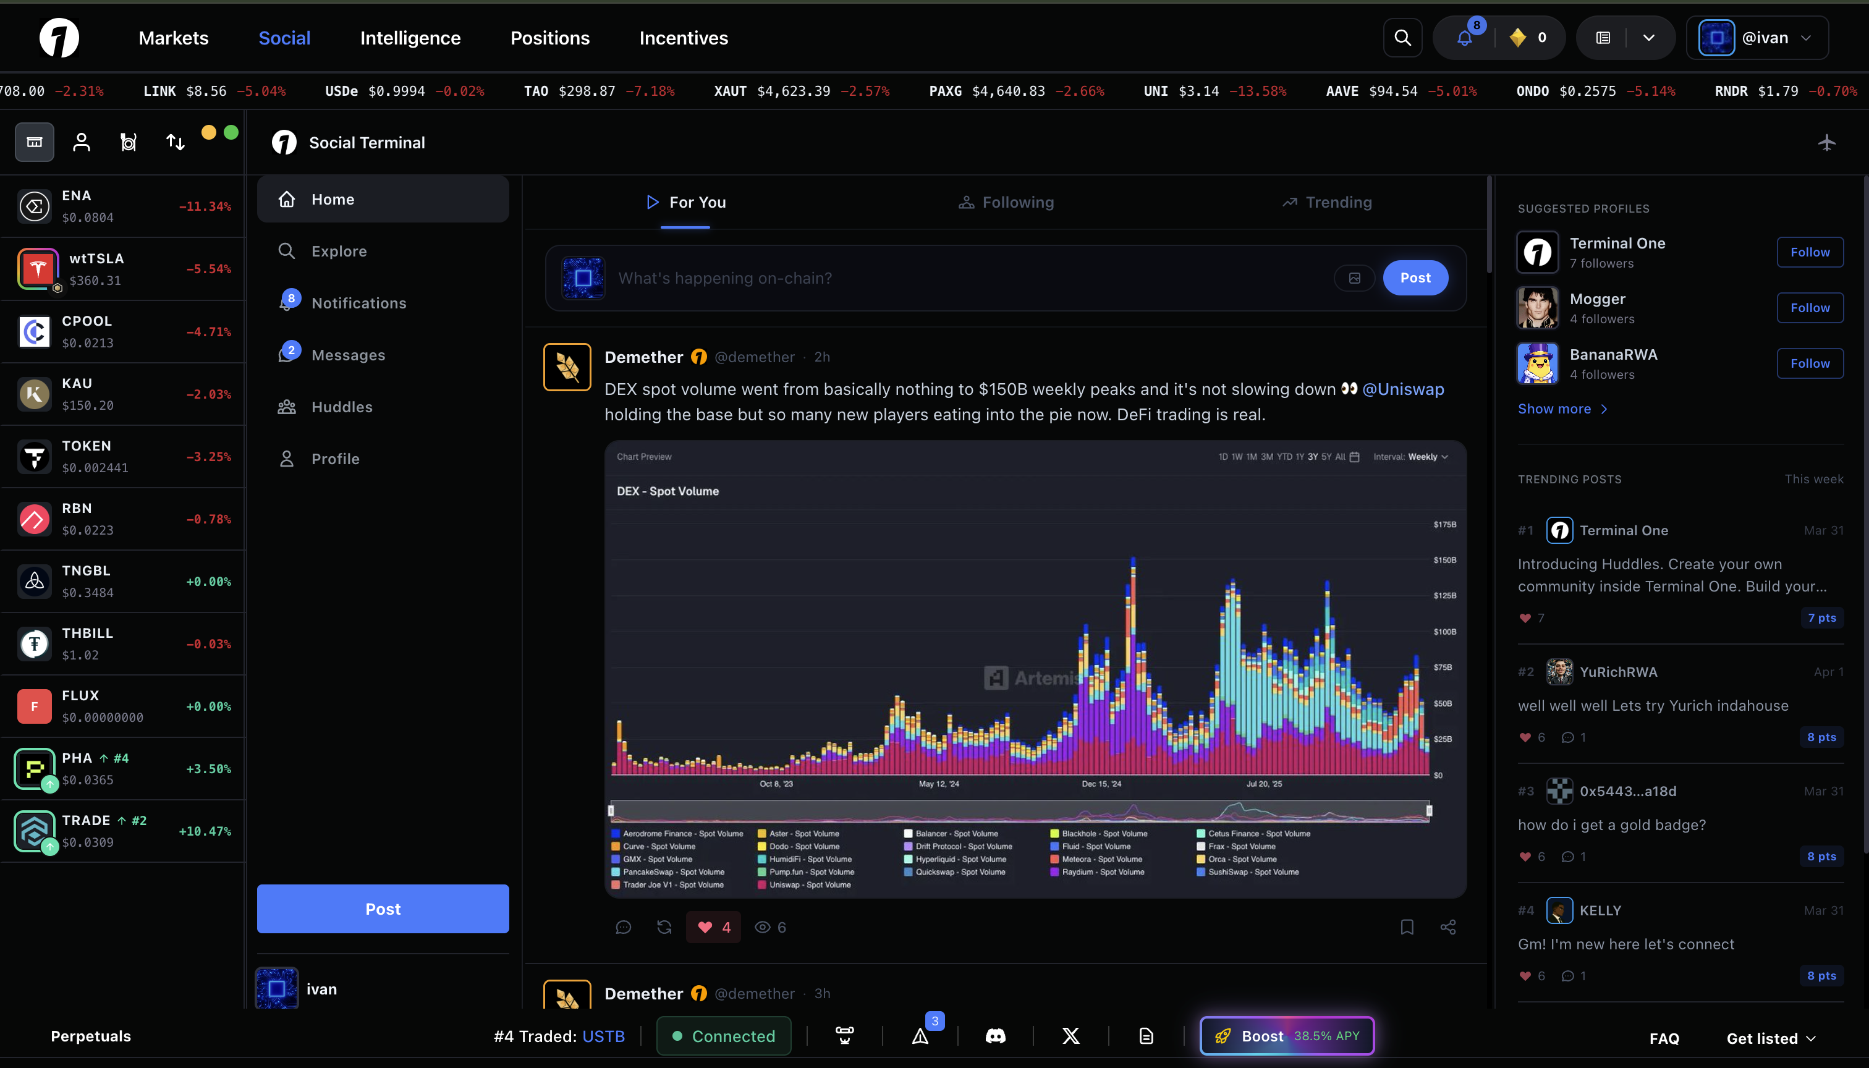Image resolution: width=1869 pixels, height=1068 pixels.
Task: Switch to the Trending feed tab
Action: click(x=1327, y=203)
